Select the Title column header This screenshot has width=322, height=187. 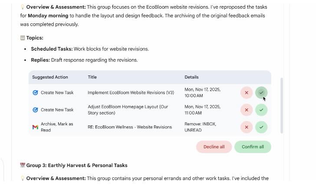(x=92, y=77)
